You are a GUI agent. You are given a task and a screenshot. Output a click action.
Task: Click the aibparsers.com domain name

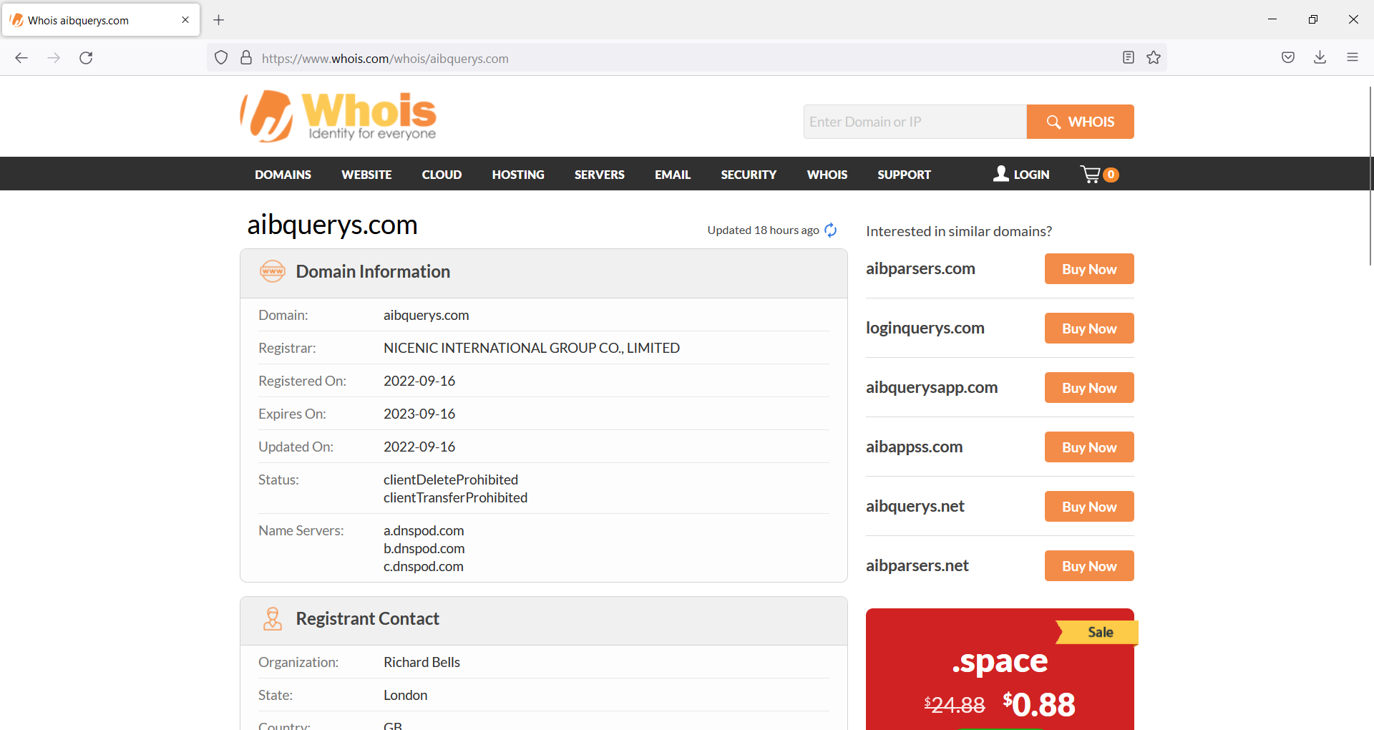coord(920,268)
